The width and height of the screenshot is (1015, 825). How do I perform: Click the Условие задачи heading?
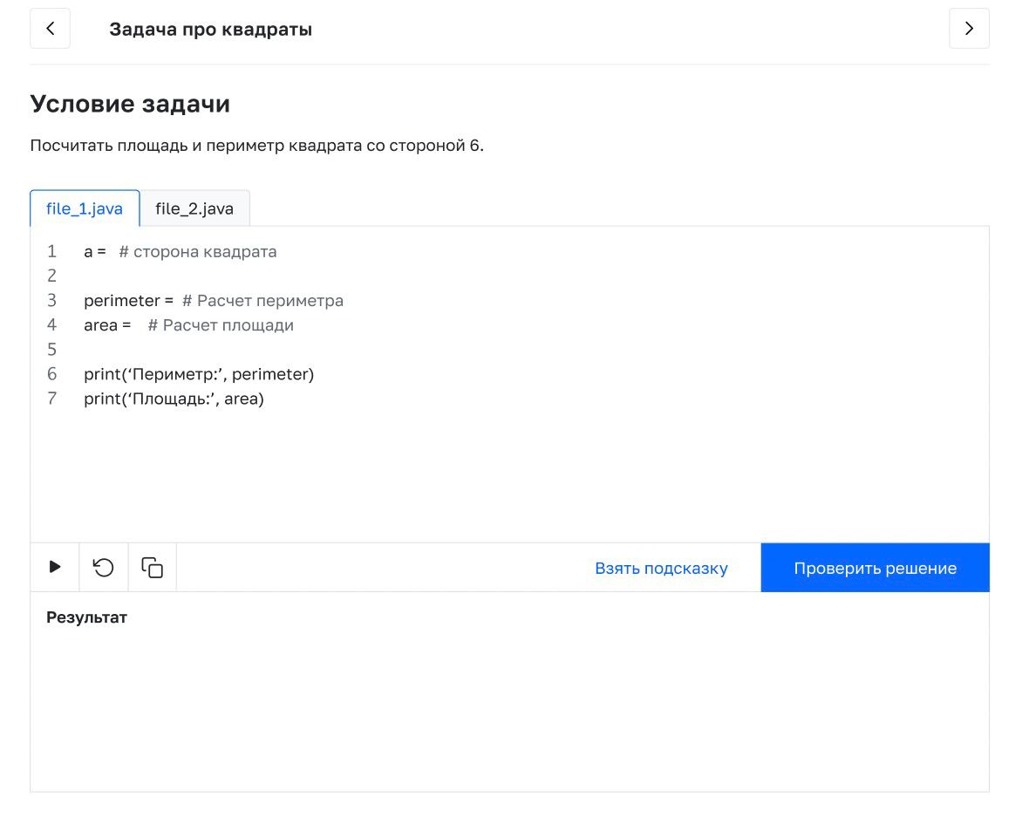coord(130,104)
